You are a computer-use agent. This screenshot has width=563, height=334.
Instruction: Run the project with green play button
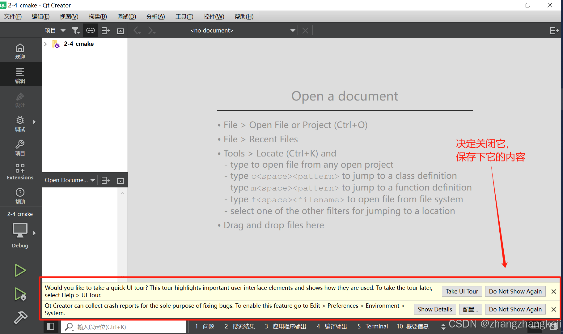coord(20,270)
